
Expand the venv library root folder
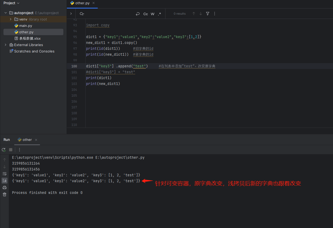[x=10, y=19]
